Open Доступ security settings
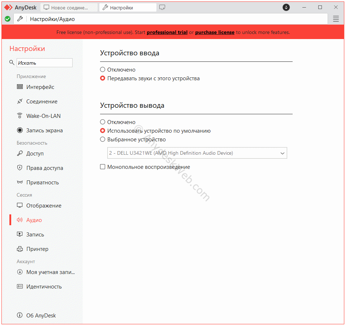Image resolution: width=345 pixels, height=325 pixels. tap(35, 154)
